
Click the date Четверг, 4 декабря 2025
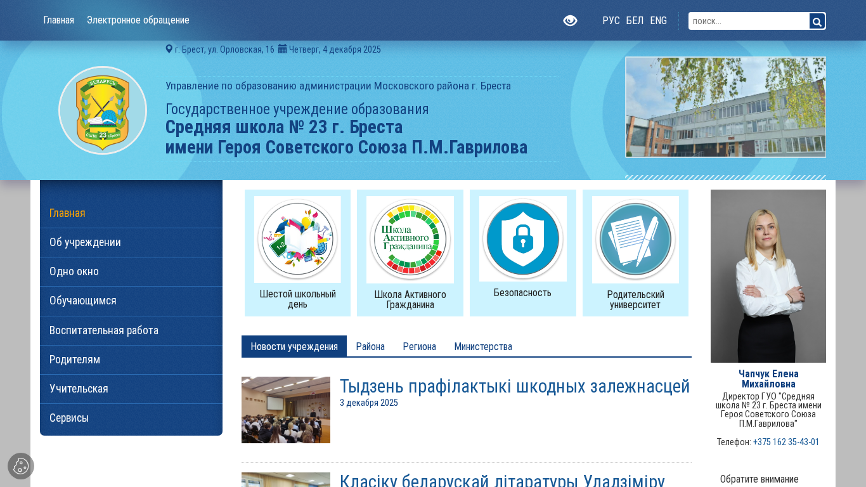[x=335, y=49]
